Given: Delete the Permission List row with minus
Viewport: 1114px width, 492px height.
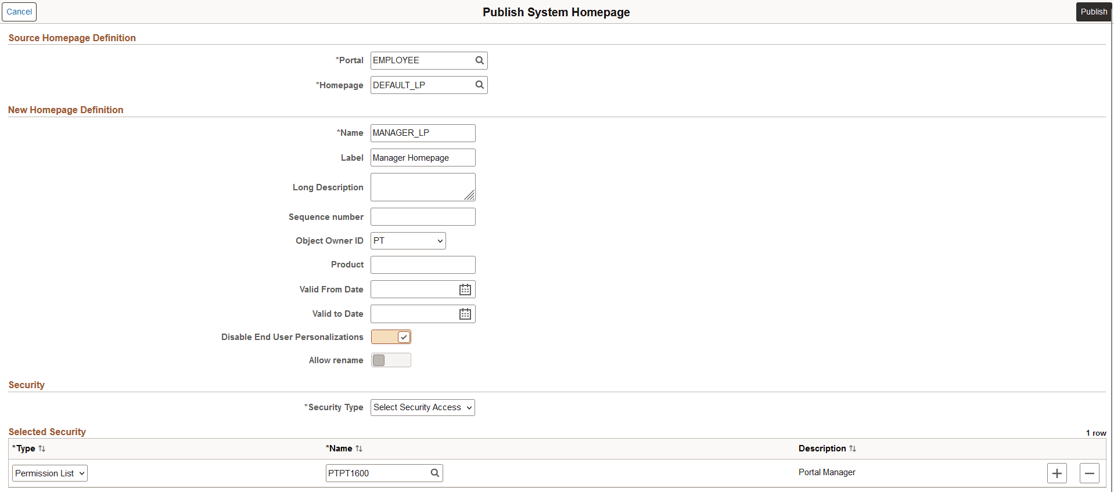Looking at the screenshot, I should (1090, 473).
